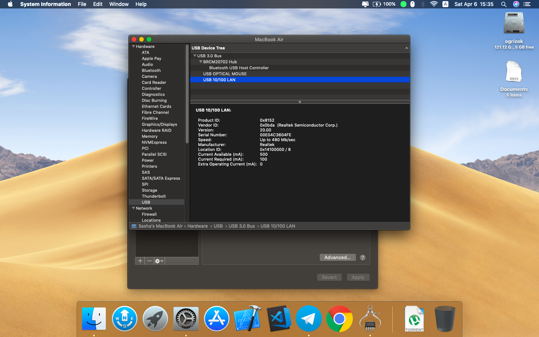Open the Edit menu
539x337 pixels.
pos(98,4)
